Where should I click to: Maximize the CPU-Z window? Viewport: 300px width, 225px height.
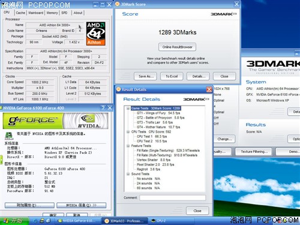(103, 5)
